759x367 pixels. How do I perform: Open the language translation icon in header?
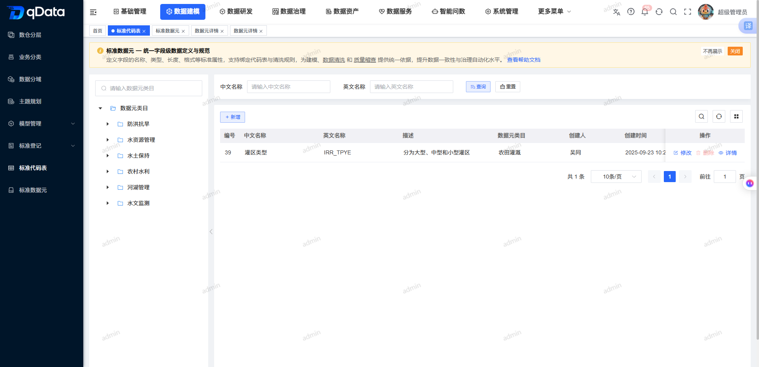point(616,12)
